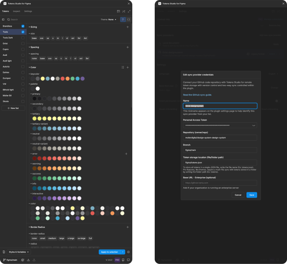Open the Theme: None dropdown

click(x=108, y=19)
